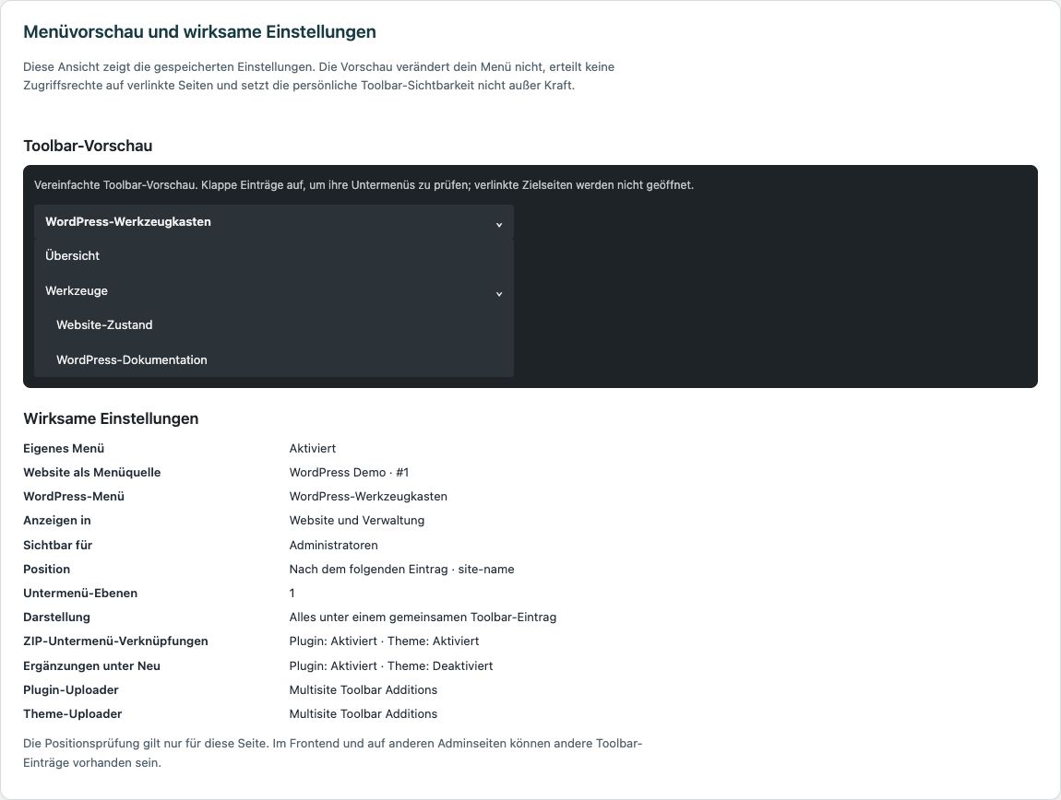
Task: Click the Toolbar-Vorschau heading
Action: (x=88, y=146)
